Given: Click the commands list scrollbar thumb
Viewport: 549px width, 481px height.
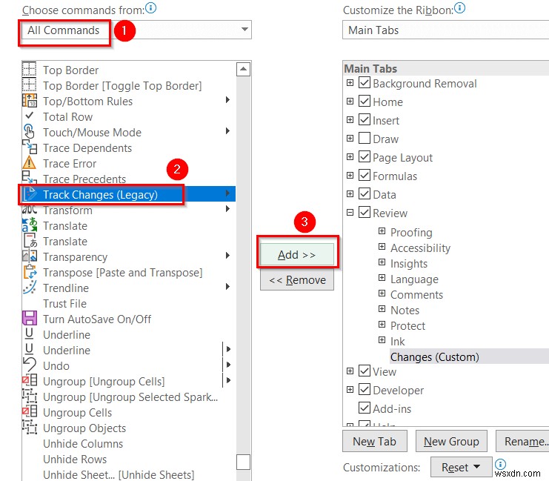Looking at the screenshot, I should pyautogui.click(x=243, y=462).
